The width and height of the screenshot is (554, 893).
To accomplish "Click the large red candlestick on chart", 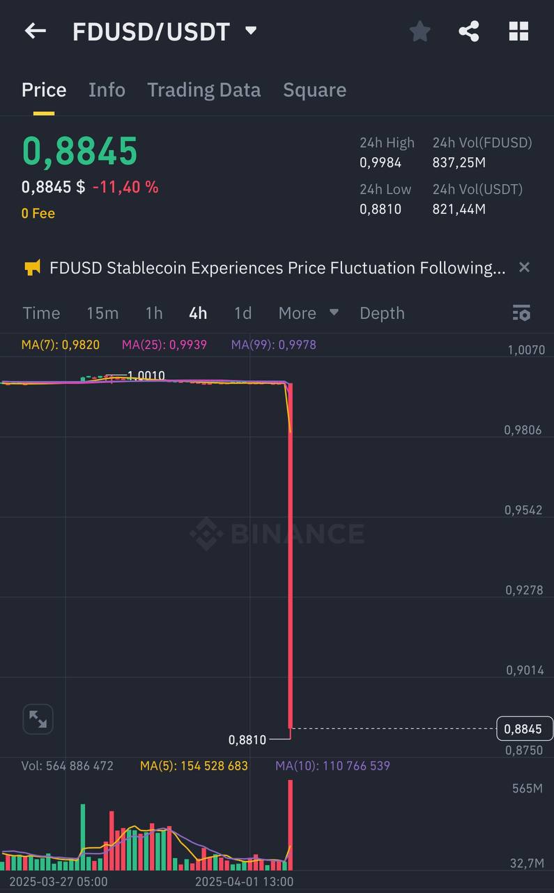I will click(x=290, y=556).
